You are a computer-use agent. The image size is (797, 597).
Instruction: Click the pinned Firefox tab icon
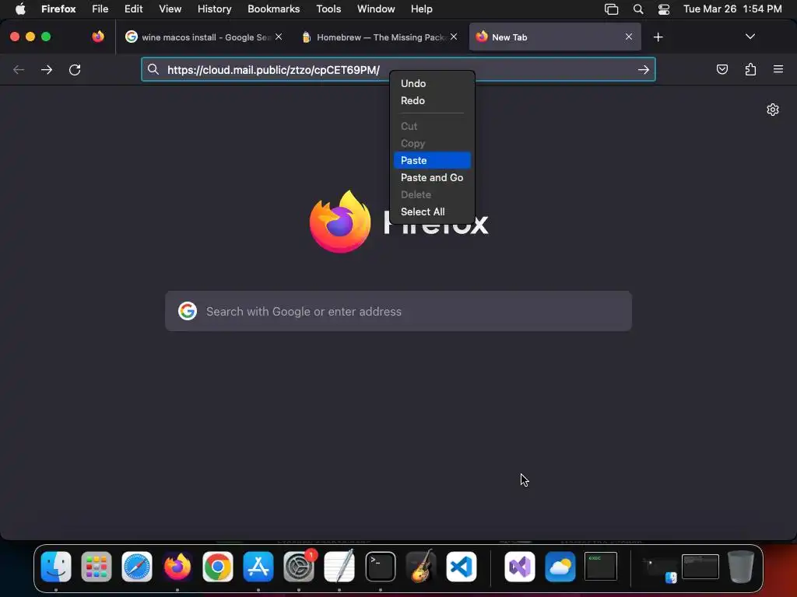tap(98, 37)
